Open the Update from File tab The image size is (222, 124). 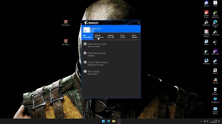111,36
